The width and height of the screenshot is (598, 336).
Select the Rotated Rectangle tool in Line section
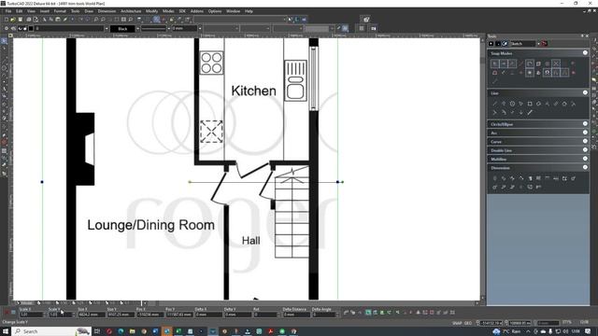pyautogui.click(x=538, y=104)
